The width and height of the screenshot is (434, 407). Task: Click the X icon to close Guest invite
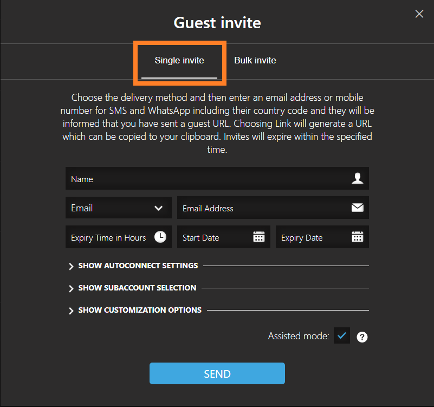coord(419,14)
